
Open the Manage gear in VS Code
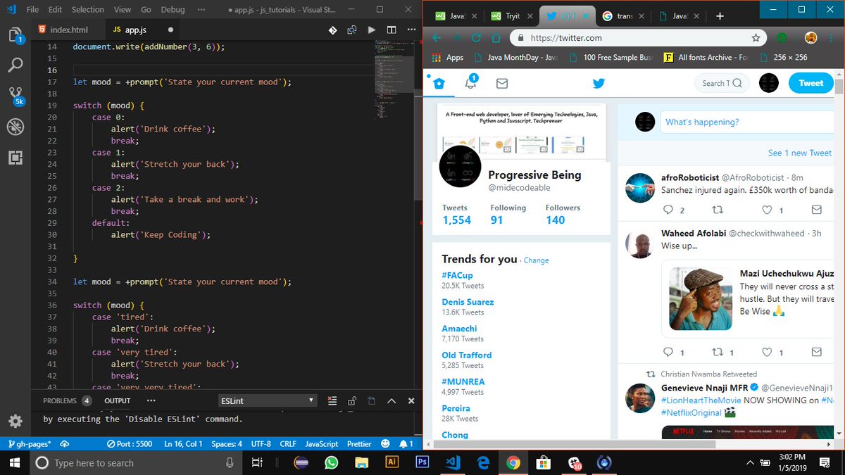point(15,421)
